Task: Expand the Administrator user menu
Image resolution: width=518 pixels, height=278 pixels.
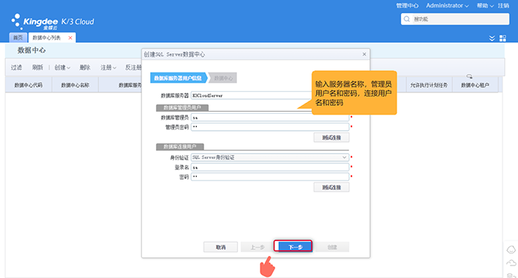Action: coord(447,6)
